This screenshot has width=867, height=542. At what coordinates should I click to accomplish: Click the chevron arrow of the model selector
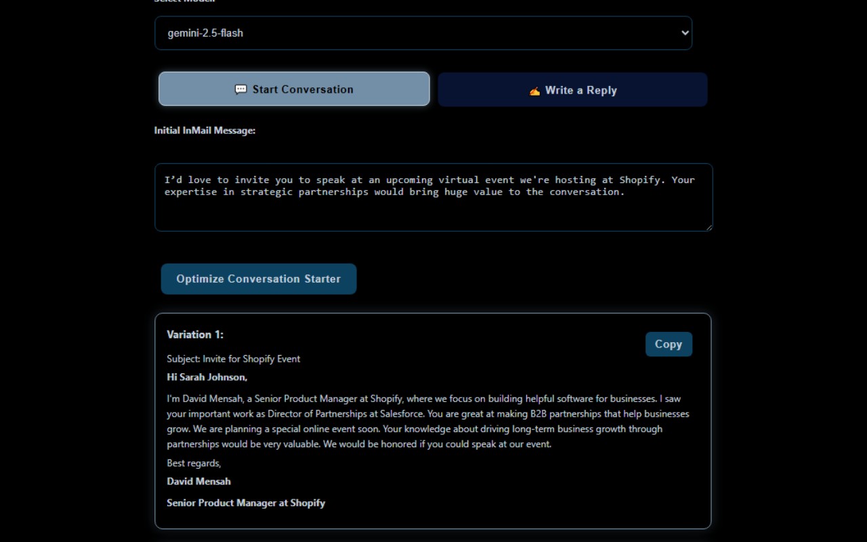[685, 33]
